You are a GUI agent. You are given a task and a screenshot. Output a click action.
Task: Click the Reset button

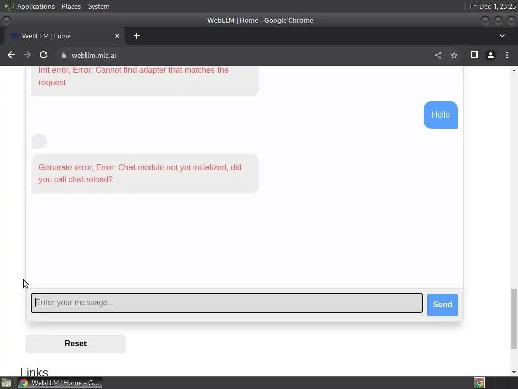pos(76,344)
